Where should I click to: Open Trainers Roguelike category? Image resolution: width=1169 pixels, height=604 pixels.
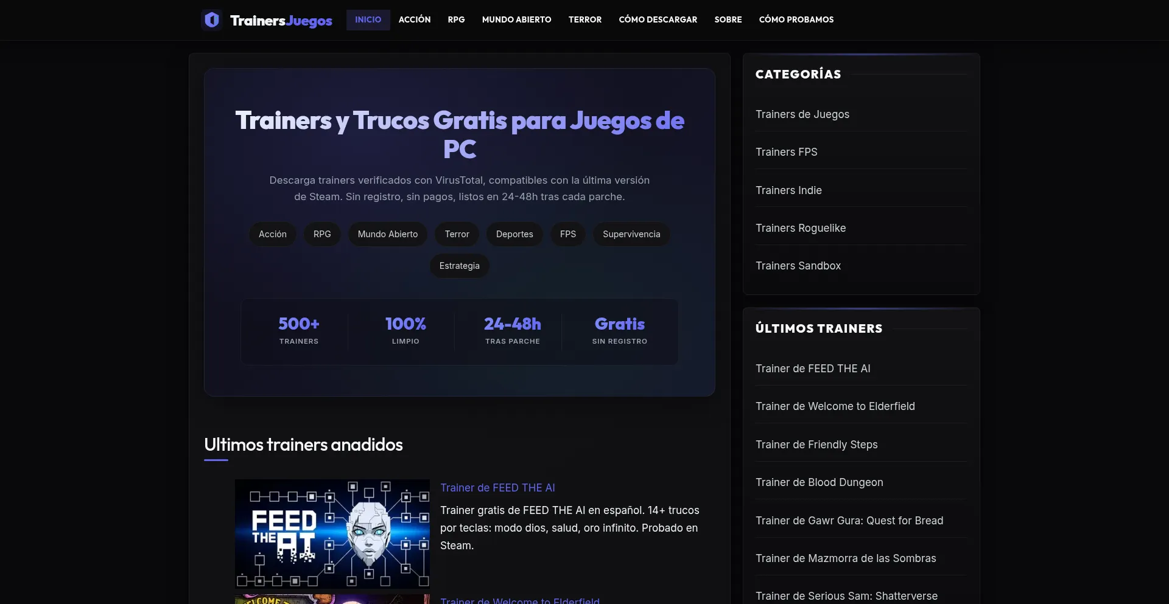pos(801,228)
